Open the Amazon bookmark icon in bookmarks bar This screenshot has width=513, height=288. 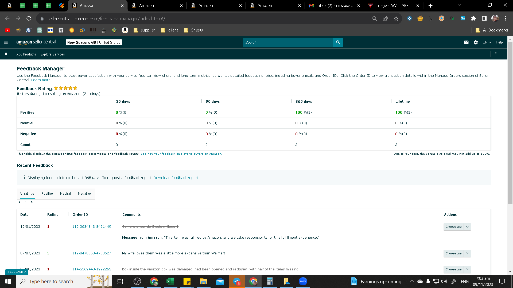(125, 30)
